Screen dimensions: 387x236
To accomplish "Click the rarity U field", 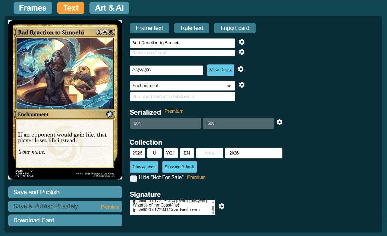I will pyautogui.click(x=154, y=153).
